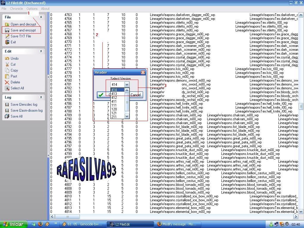This screenshot has height=228, width=304.
Task: Click the Past clipboard icon
Action: (x=7, y=76)
